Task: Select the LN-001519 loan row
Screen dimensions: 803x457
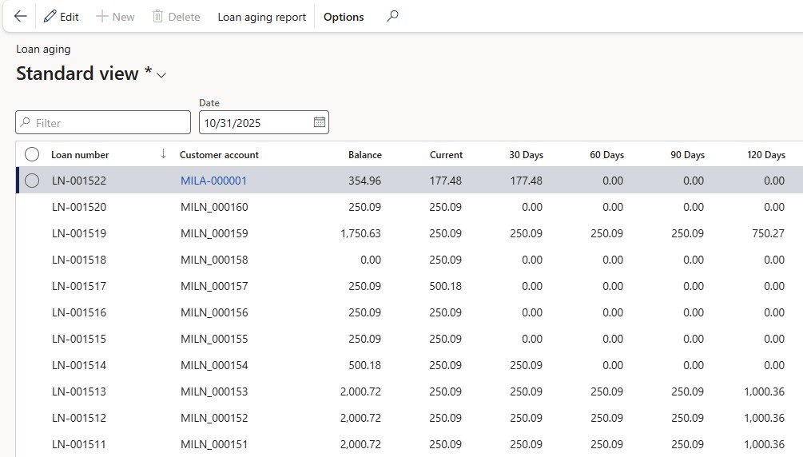Action: coord(79,233)
